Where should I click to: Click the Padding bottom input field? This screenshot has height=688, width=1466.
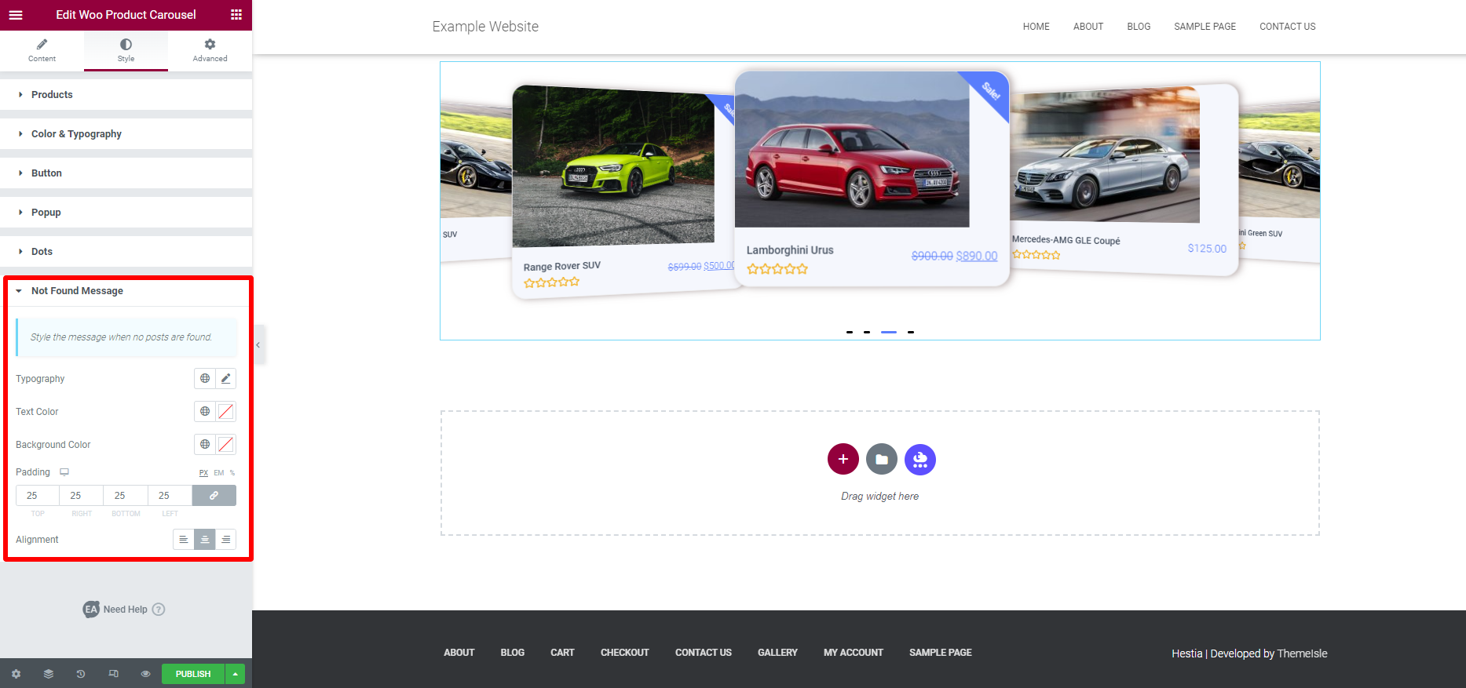126,496
